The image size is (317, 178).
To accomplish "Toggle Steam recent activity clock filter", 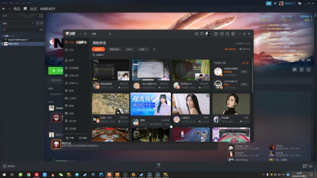I will [37, 23].
